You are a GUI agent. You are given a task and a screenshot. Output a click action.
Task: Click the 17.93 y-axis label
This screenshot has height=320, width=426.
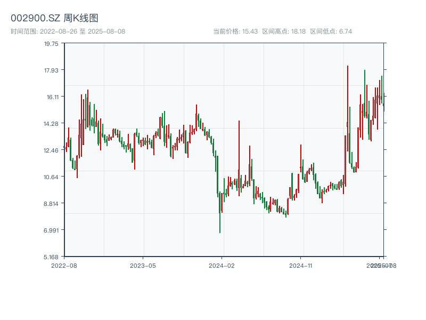click(51, 70)
